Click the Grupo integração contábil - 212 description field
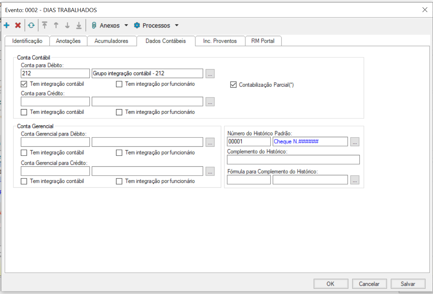This screenshot has height=294, width=433. coord(147,73)
